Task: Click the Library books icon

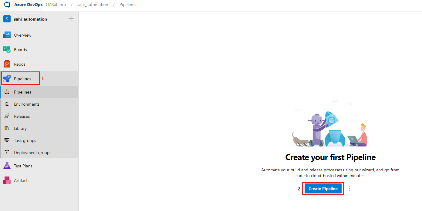Action: [x=7, y=128]
